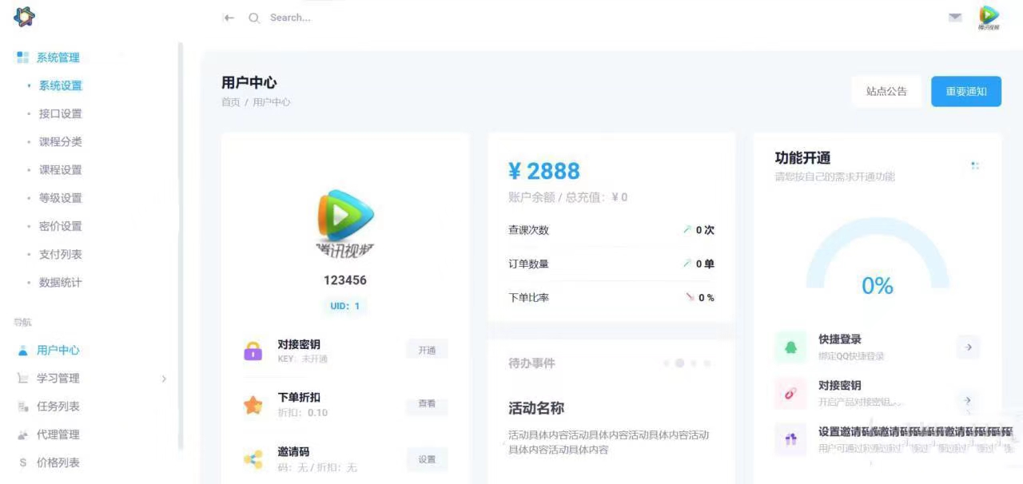Screen dimensions: 1023x484
Task: Click the orange star 下单折扣 icon
Action: [x=253, y=405]
